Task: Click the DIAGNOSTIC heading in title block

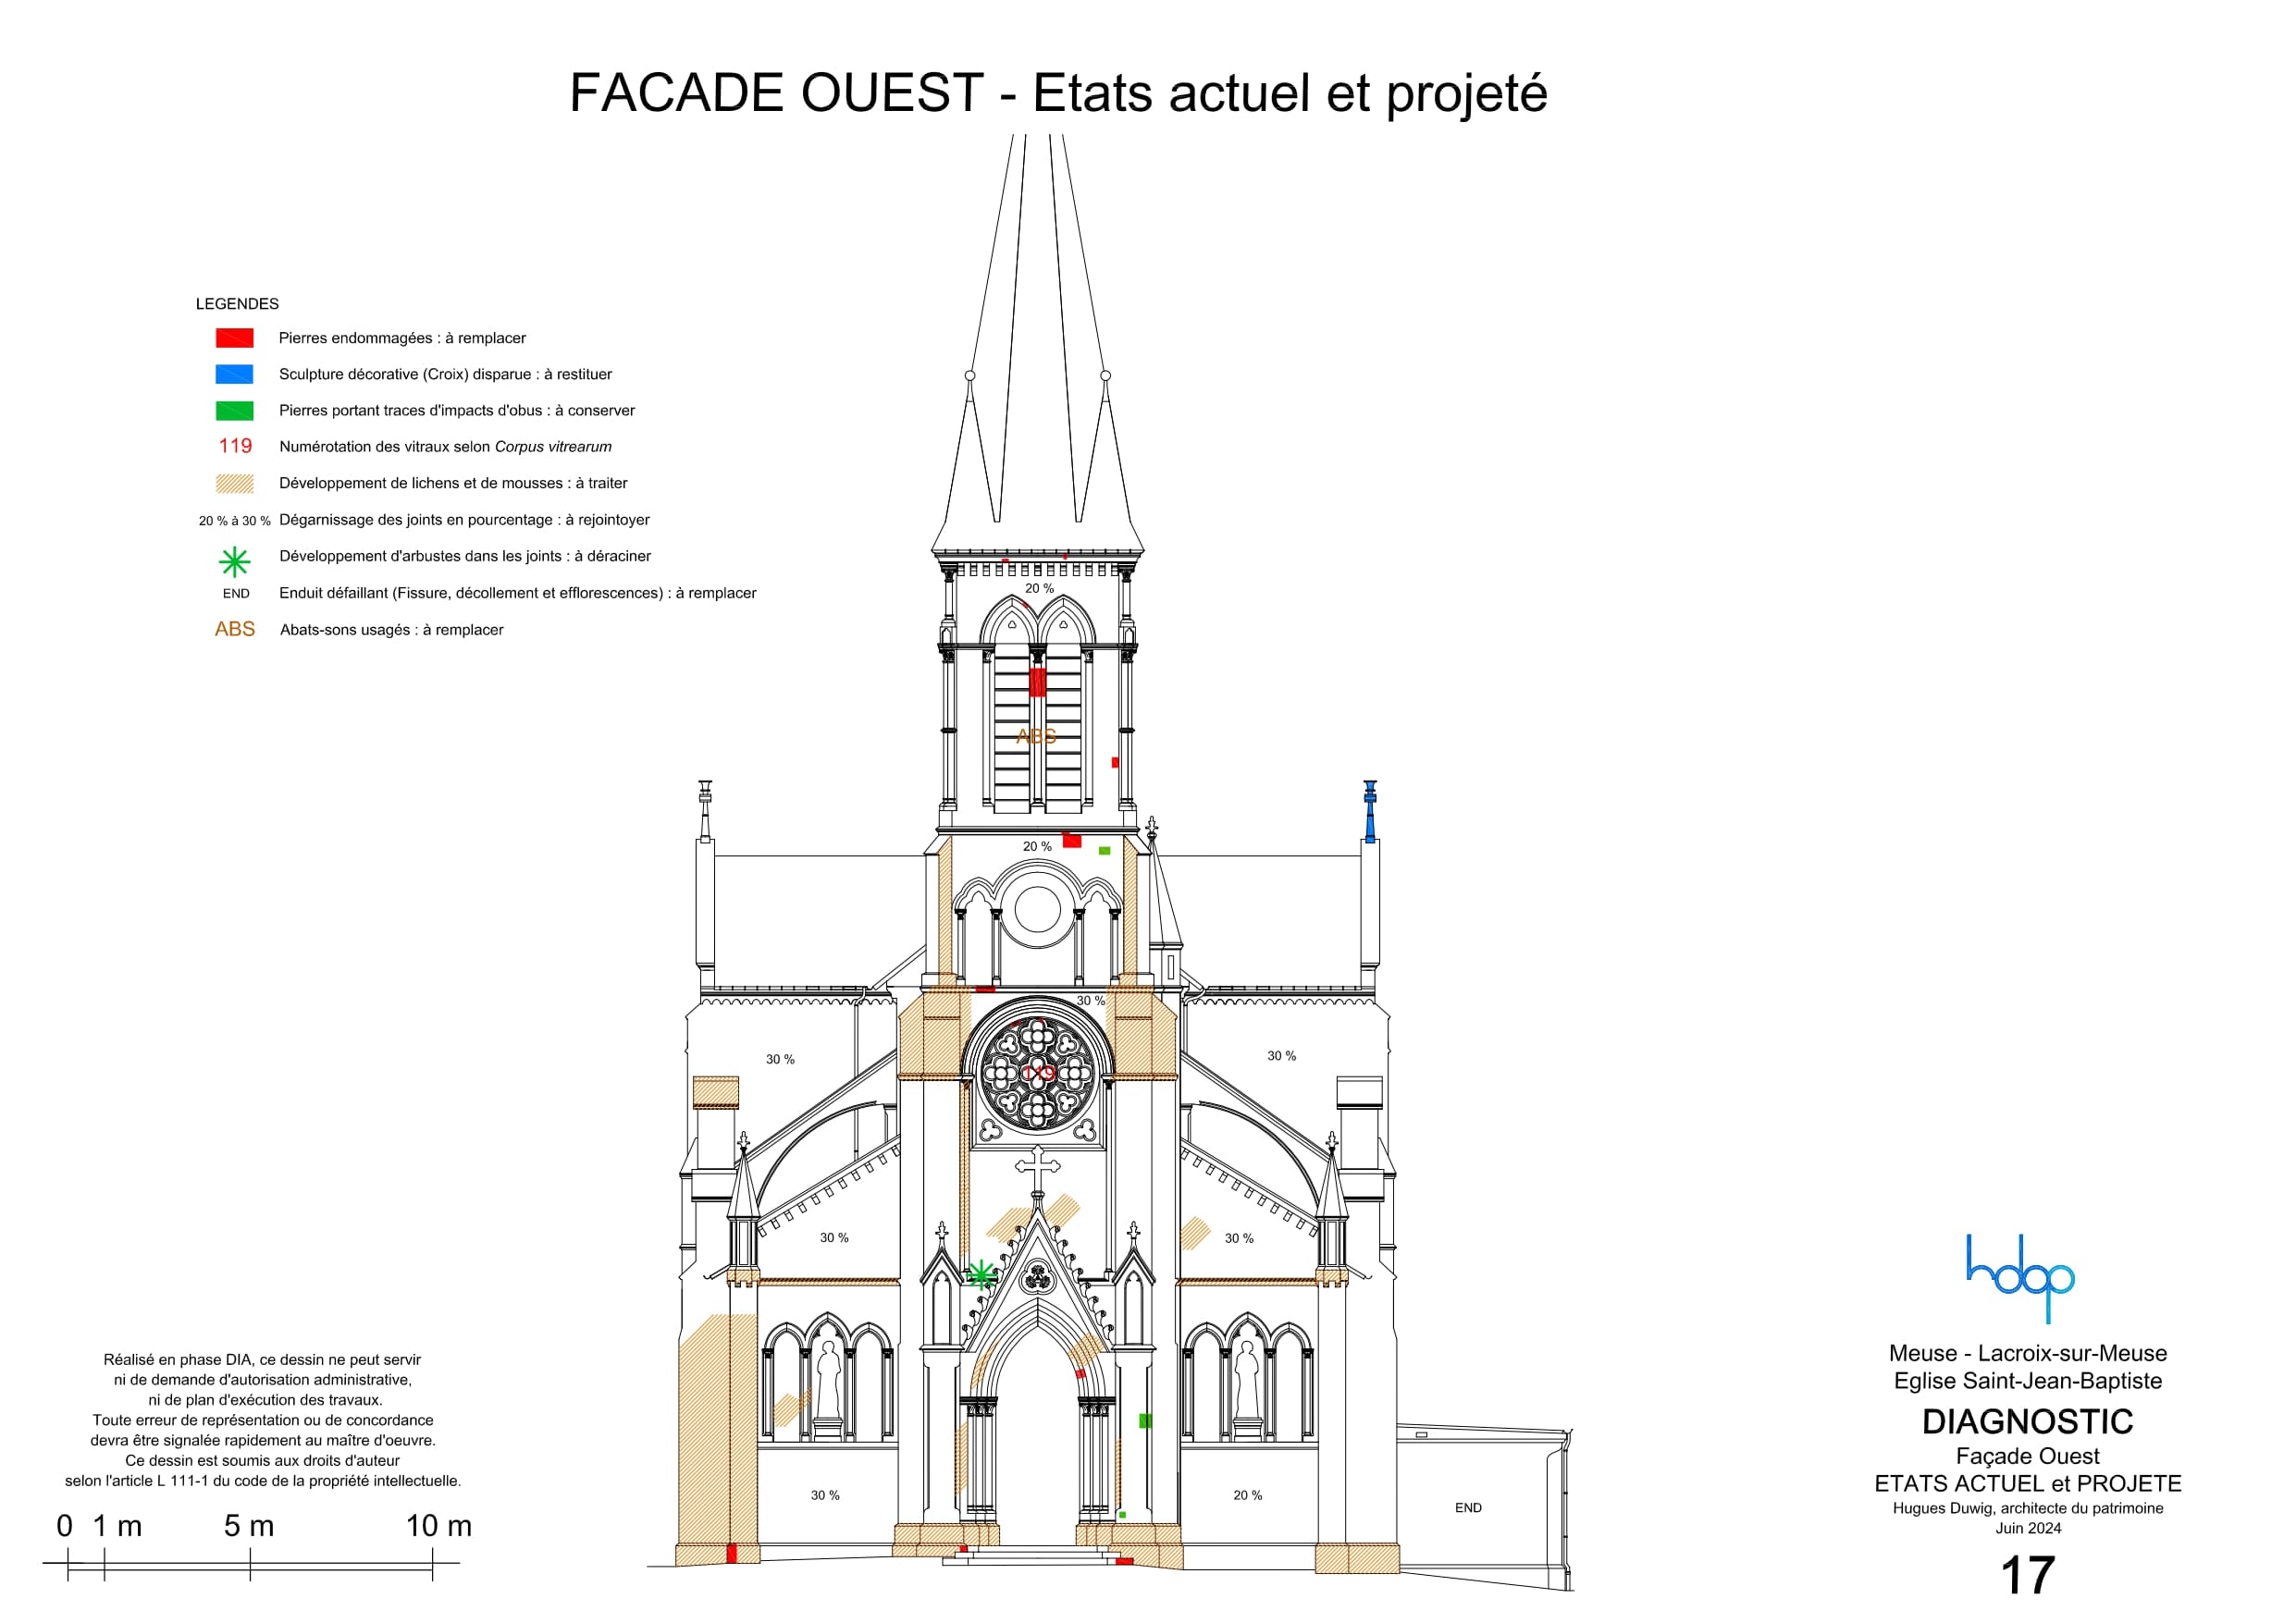Action: (2027, 1421)
